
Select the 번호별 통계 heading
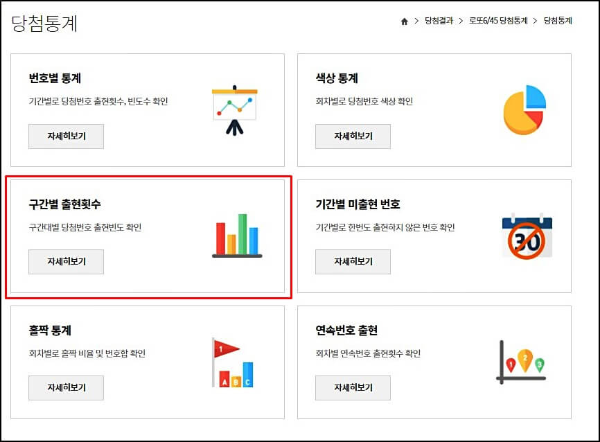tap(55, 78)
